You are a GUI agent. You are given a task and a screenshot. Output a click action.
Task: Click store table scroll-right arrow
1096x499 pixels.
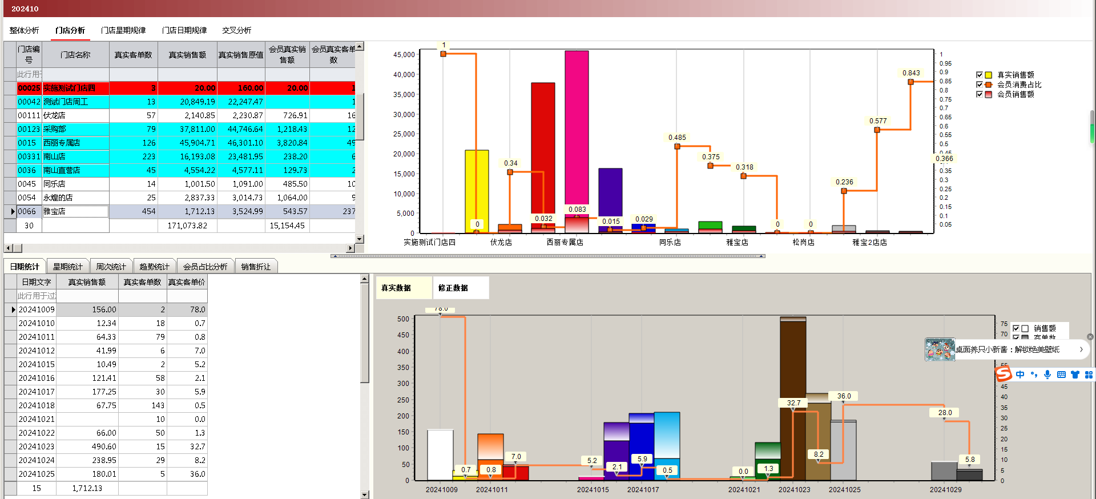pyautogui.click(x=351, y=248)
